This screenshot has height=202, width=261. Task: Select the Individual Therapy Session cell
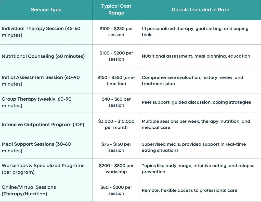pos(46,32)
